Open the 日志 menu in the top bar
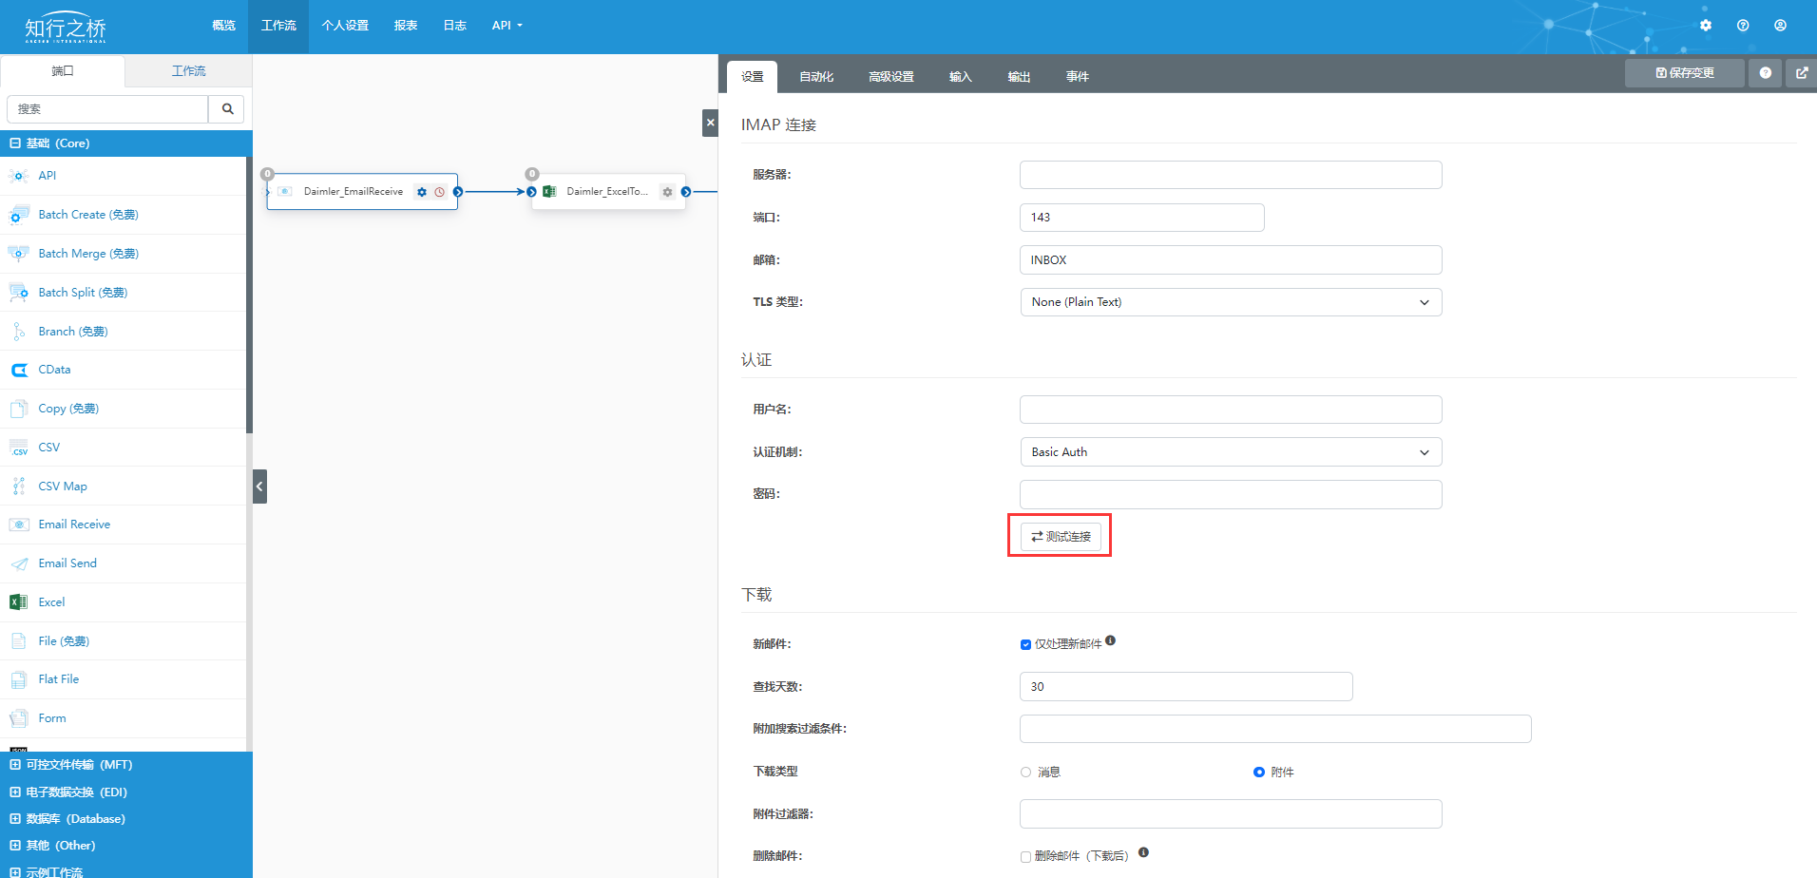Screen dimensions: 1817x878 point(454,26)
